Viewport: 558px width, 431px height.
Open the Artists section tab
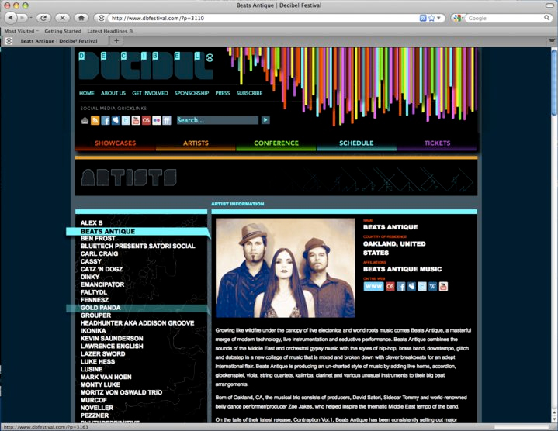click(196, 143)
